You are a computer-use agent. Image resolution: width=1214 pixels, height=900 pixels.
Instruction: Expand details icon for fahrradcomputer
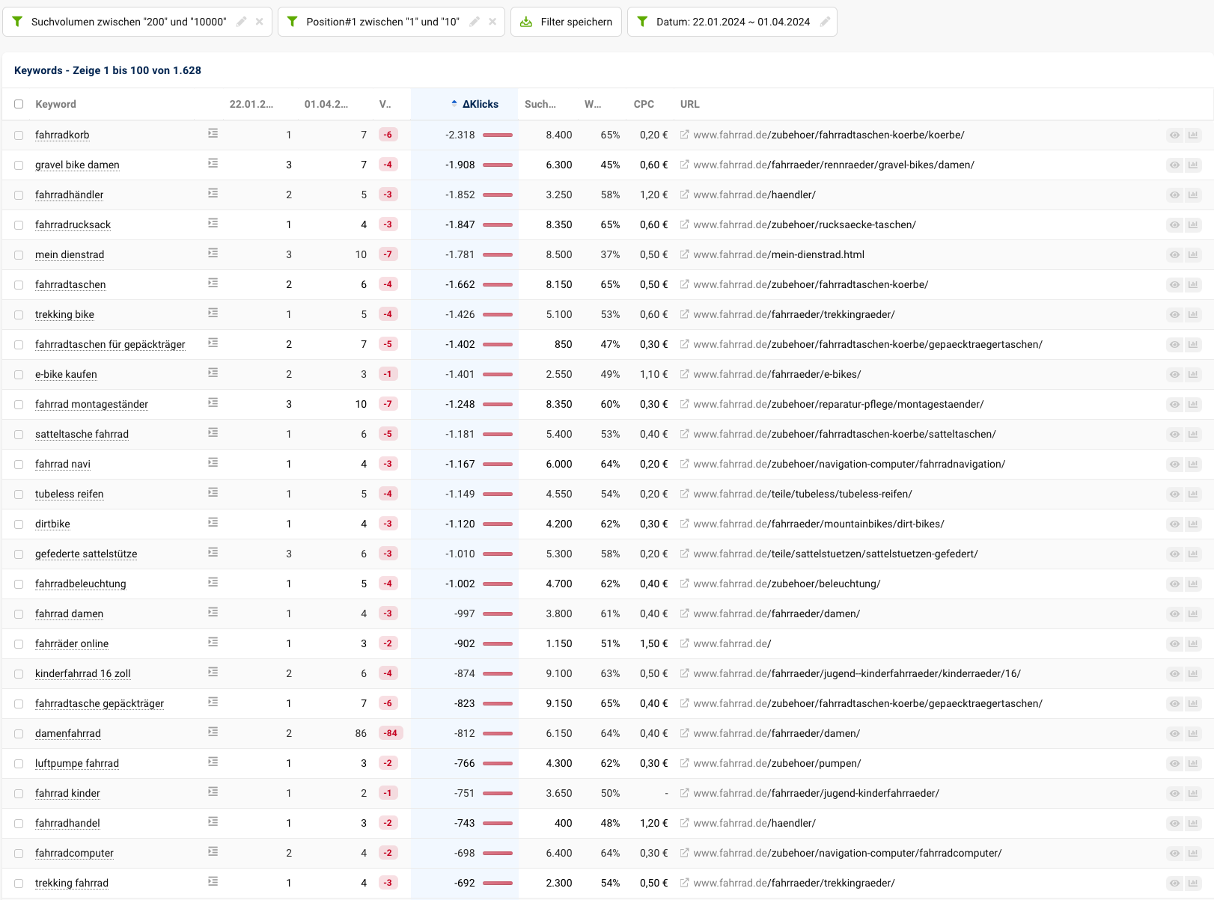213,851
